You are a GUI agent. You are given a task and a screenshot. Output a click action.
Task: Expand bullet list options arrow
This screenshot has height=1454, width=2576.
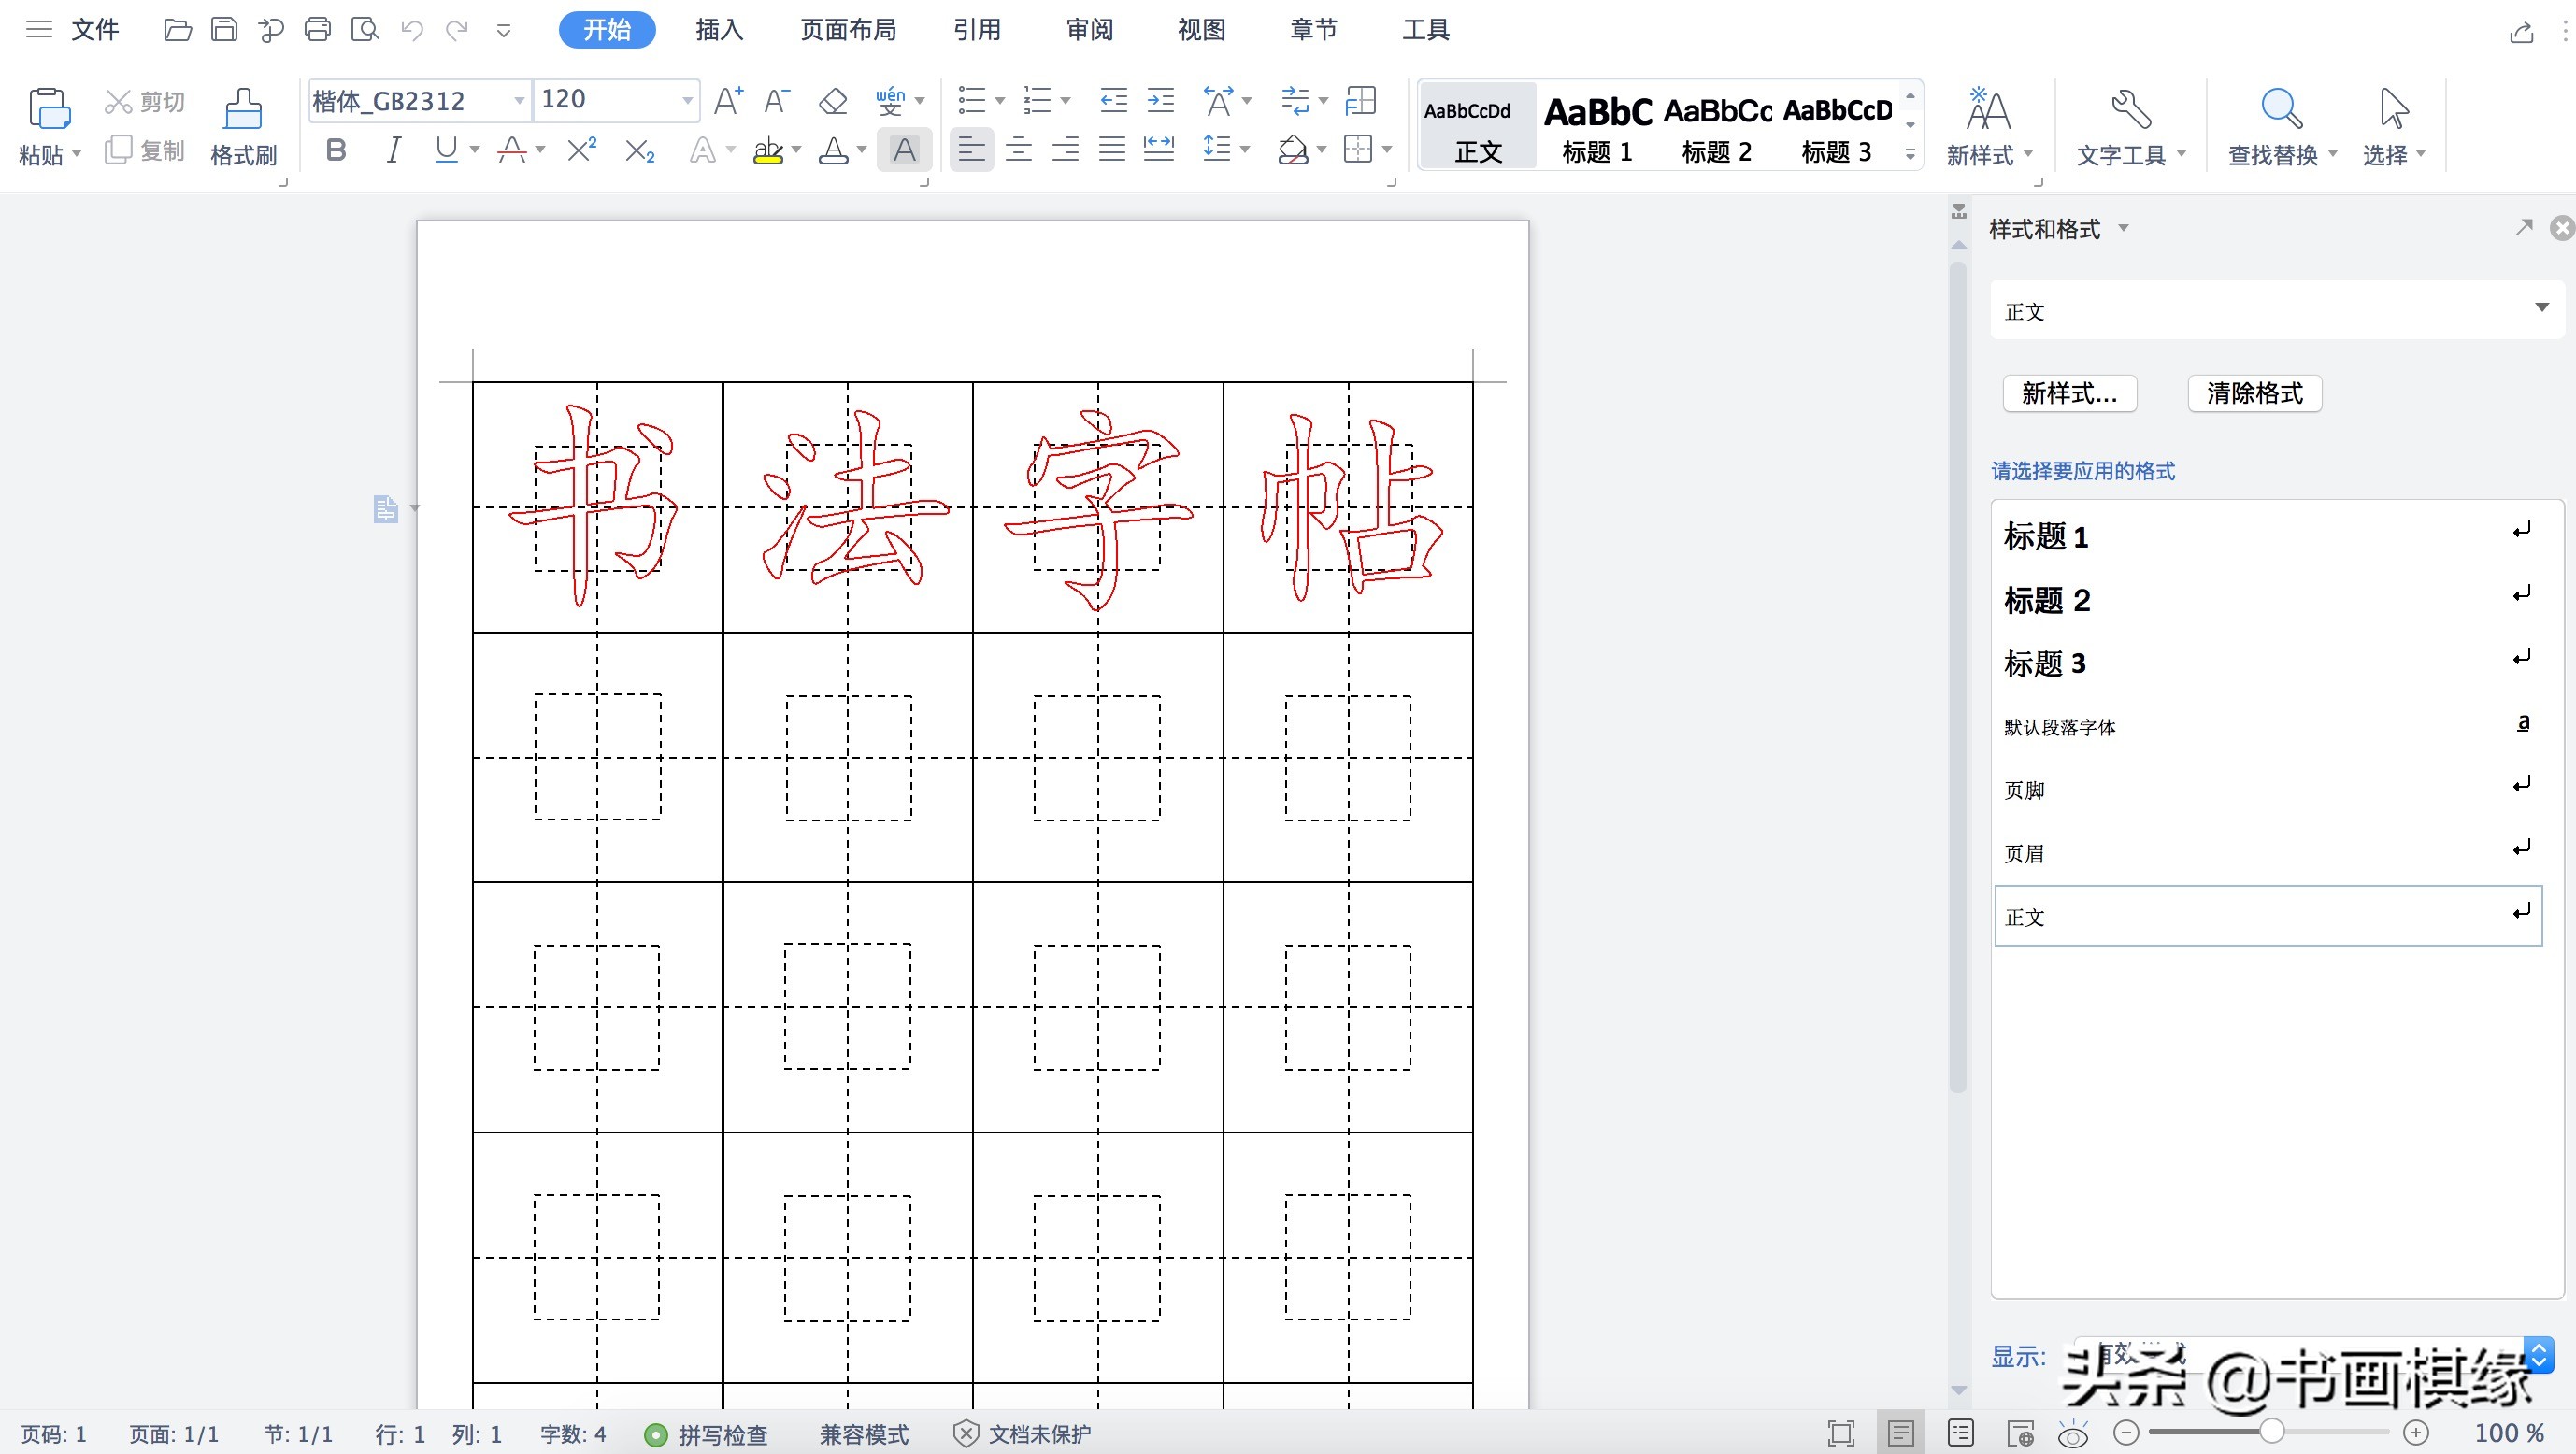999,100
